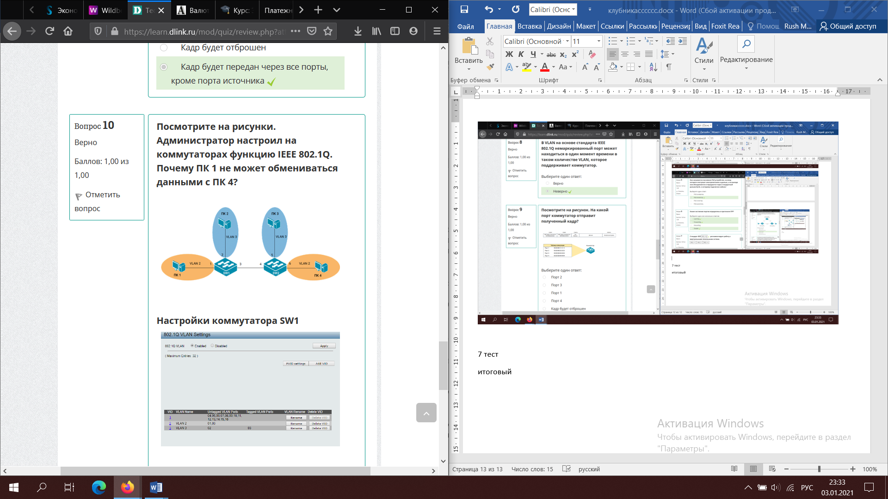The width and height of the screenshot is (888, 499).
Task: Open line spacing dropdown
Action: point(667,55)
